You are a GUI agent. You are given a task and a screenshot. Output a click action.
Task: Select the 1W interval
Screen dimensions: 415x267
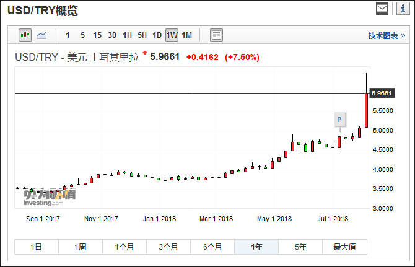pyautogui.click(x=172, y=35)
